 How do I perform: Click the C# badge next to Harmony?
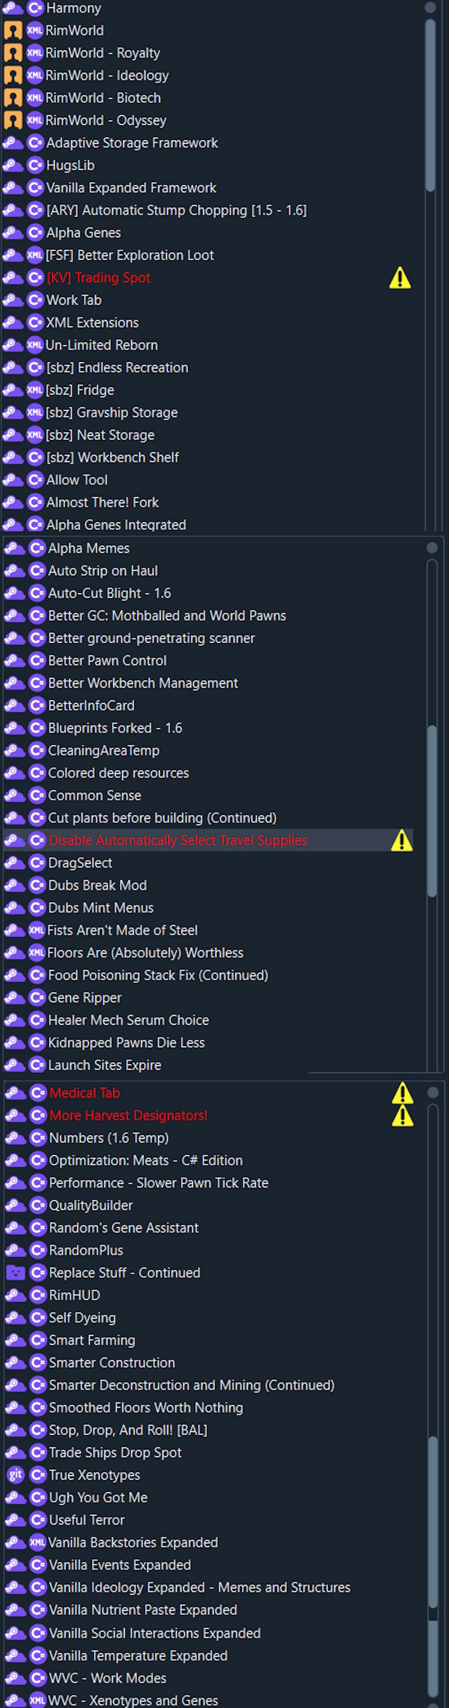pos(35,9)
